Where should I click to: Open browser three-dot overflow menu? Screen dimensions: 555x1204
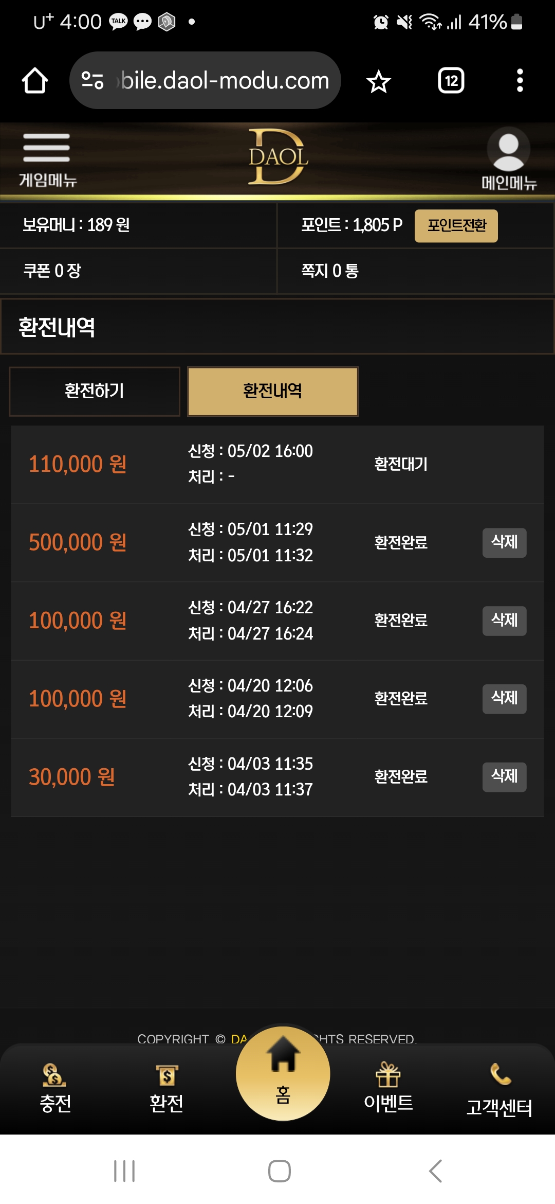(x=520, y=81)
